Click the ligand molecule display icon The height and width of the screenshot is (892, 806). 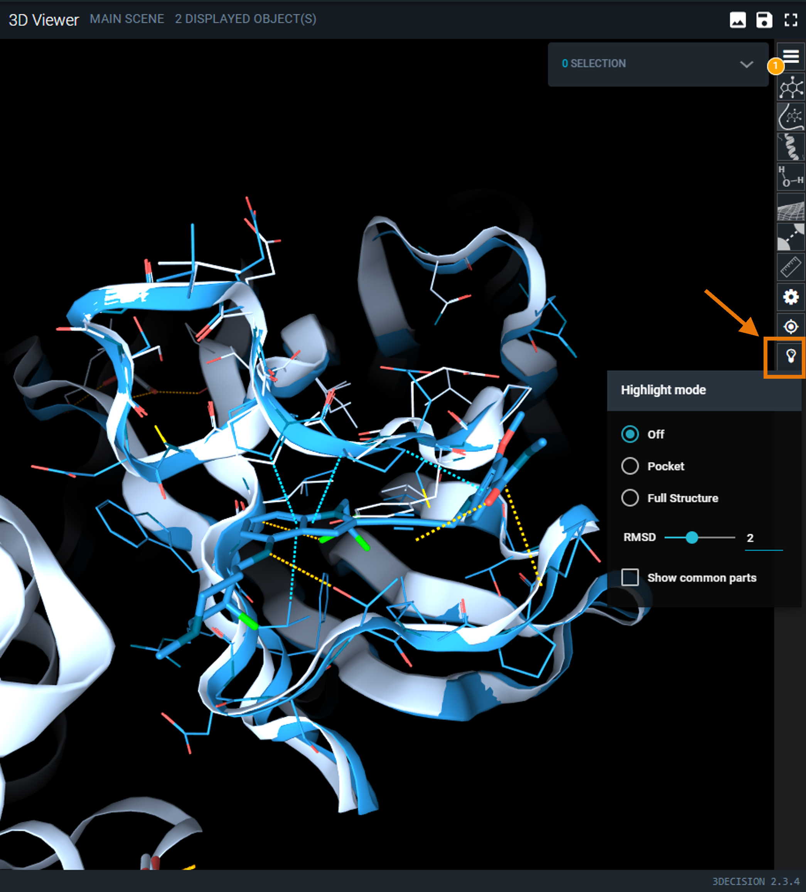pos(791,87)
